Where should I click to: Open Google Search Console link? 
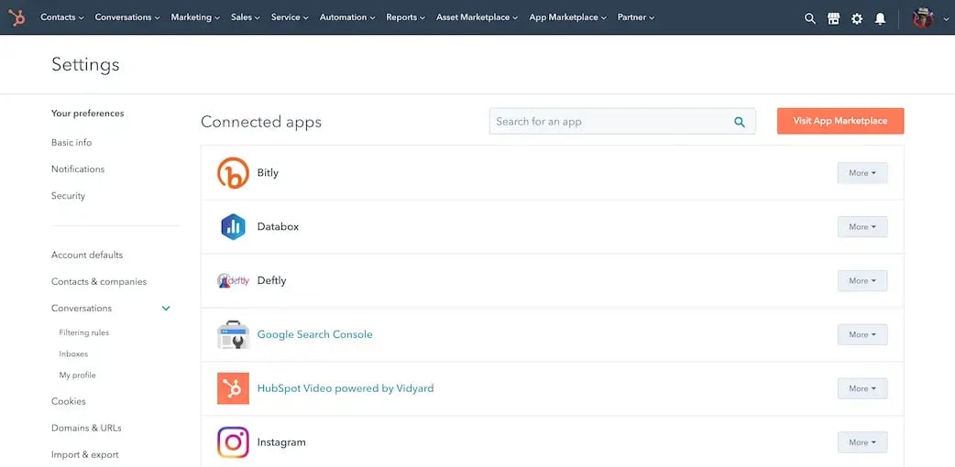click(315, 334)
